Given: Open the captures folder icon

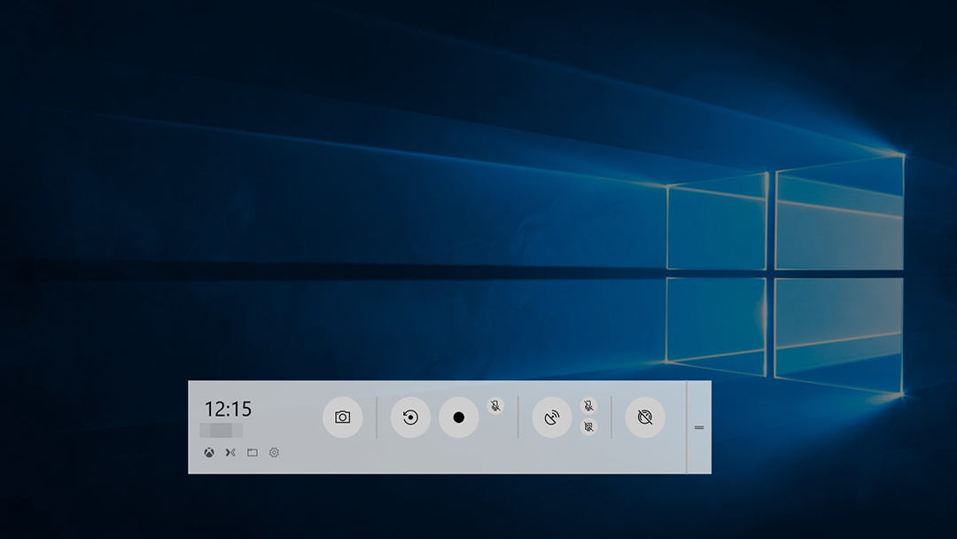Looking at the screenshot, I should point(252,452).
